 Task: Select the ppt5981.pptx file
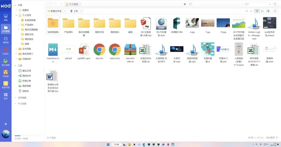click(84, 52)
